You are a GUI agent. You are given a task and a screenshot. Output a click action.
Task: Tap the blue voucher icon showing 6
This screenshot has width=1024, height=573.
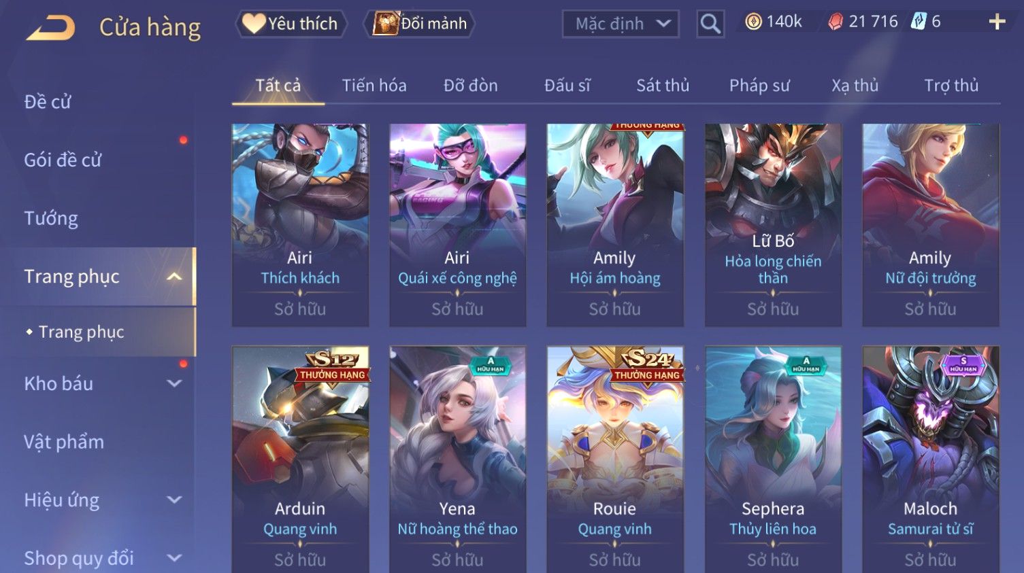[919, 22]
